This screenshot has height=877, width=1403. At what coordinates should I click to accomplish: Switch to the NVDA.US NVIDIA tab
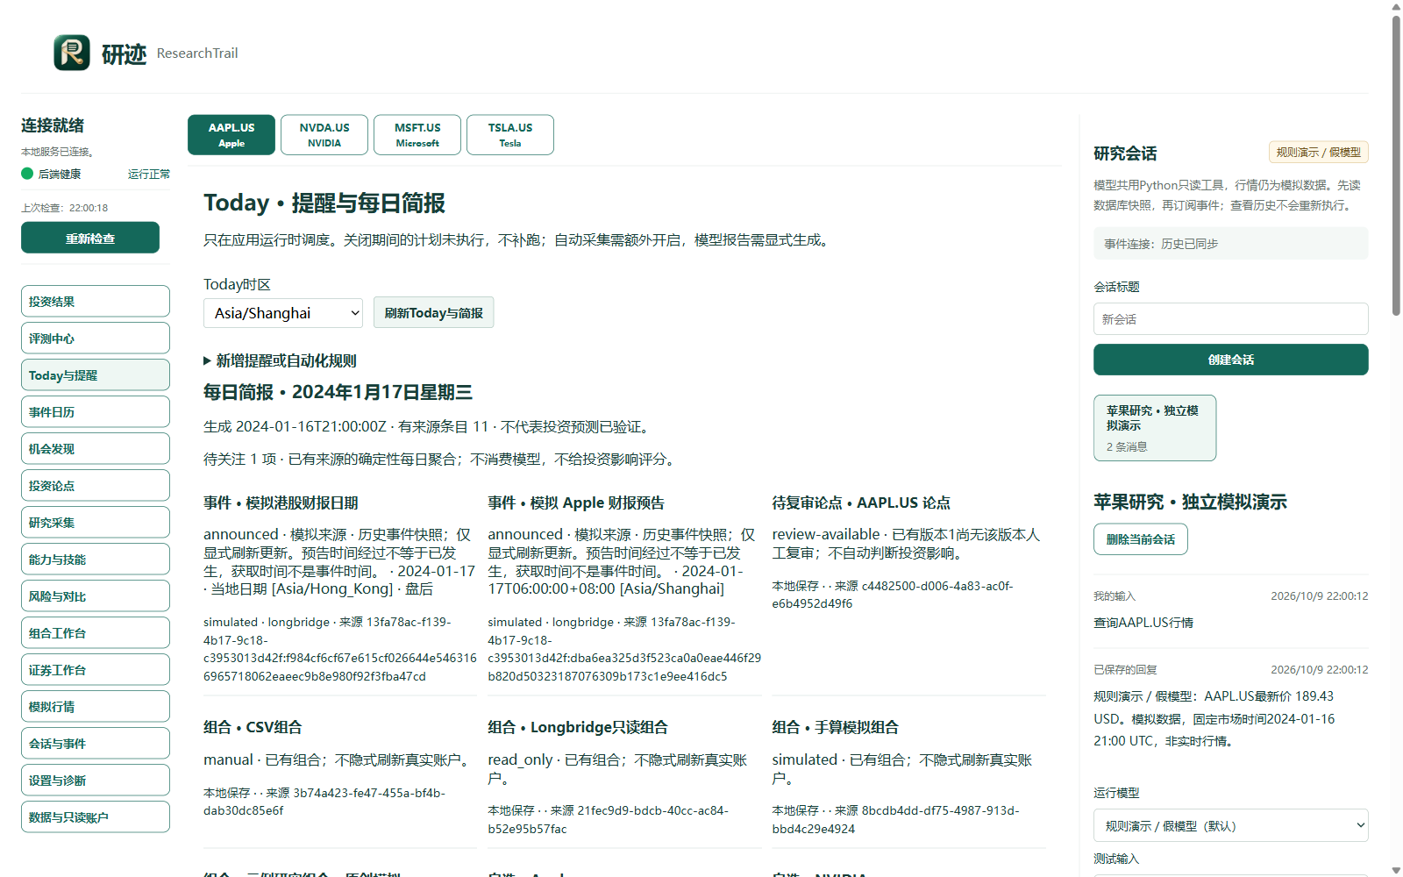[324, 135]
